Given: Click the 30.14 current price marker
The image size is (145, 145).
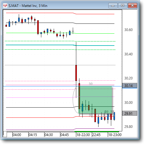Looking at the screenshot, I should point(130,86).
